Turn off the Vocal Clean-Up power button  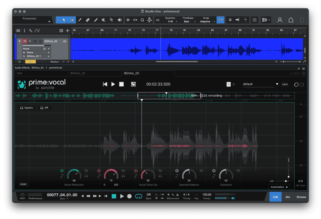pos(136,170)
